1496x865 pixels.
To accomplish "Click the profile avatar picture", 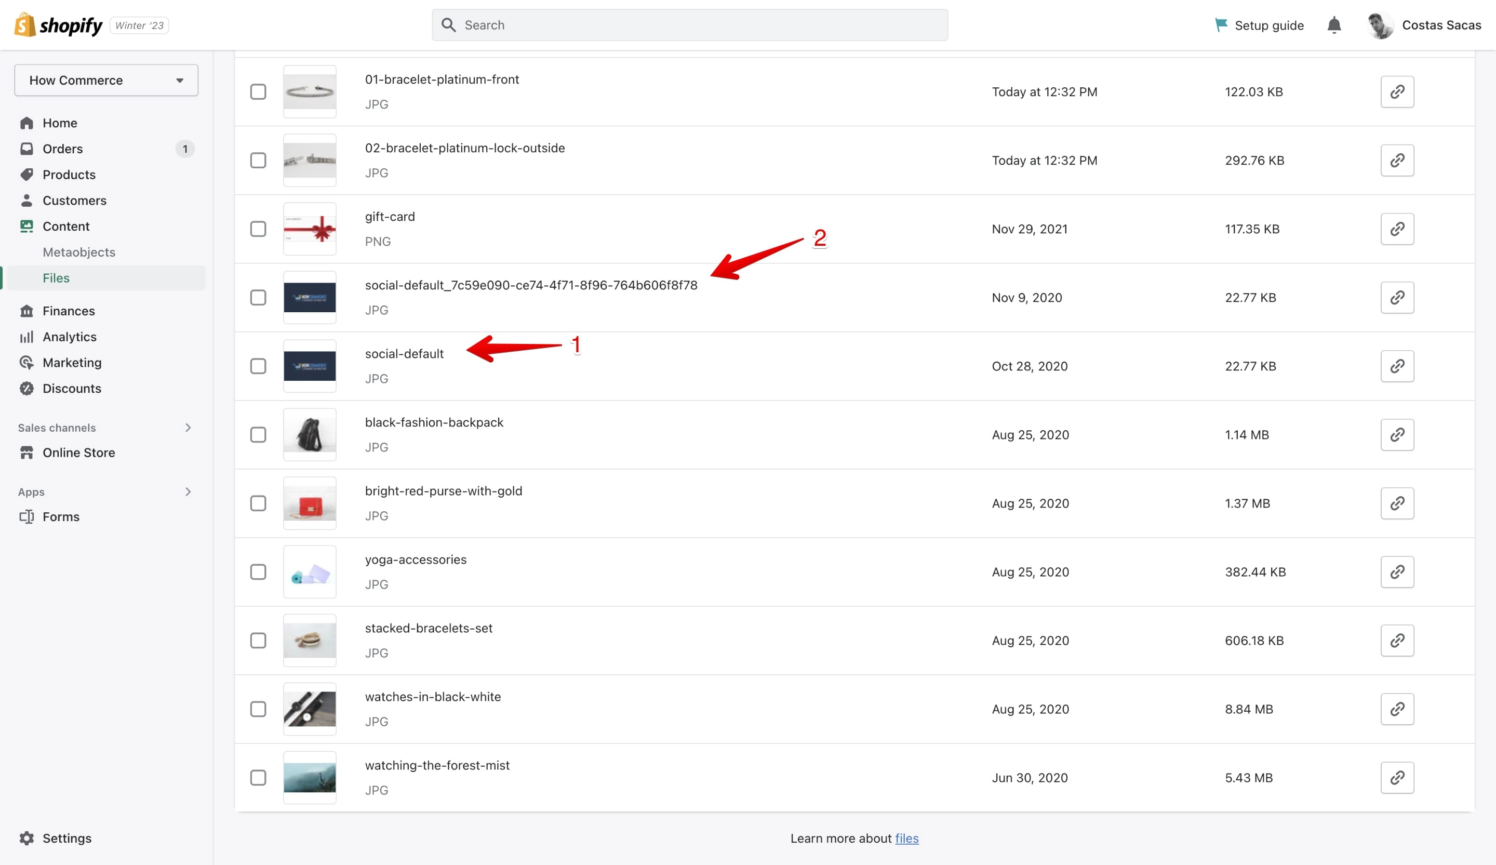I will [x=1381, y=25].
